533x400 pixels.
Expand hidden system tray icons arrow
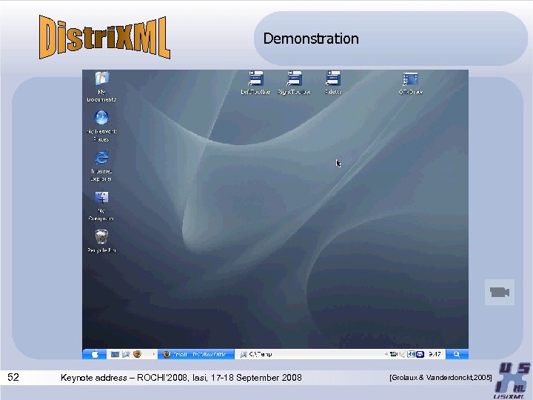(x=386, y=354)
